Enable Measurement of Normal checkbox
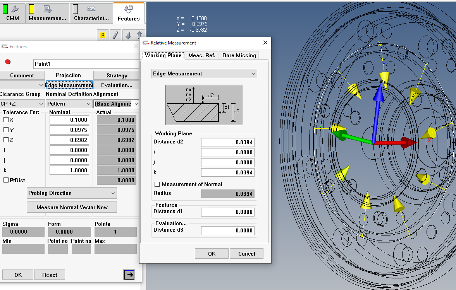 pos(157,184)
